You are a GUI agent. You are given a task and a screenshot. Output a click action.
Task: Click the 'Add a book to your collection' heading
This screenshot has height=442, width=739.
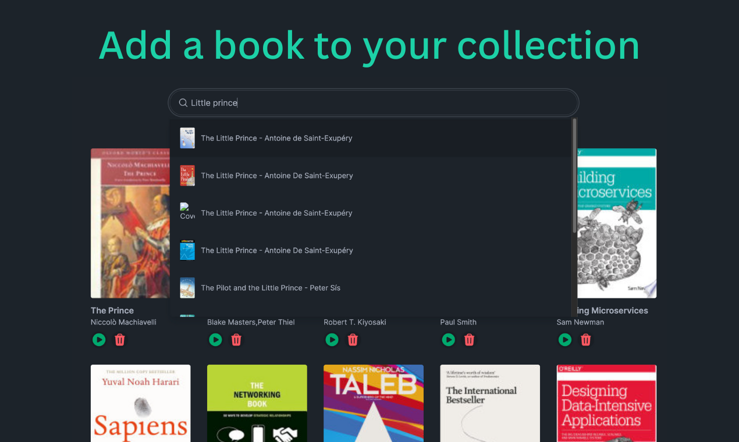(370, 45)
